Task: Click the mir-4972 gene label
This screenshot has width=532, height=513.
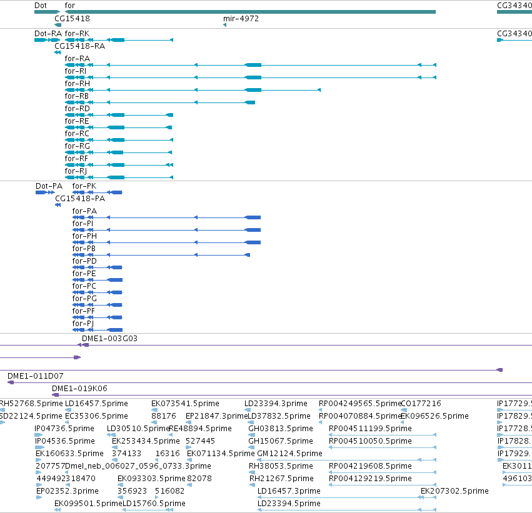Action: pos(241,19)
